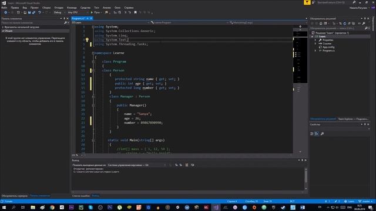The height and width of the screenshot is (211, 376).
Task: Open the Any CPU platform dropdown
Action: (x=78, y=12)
